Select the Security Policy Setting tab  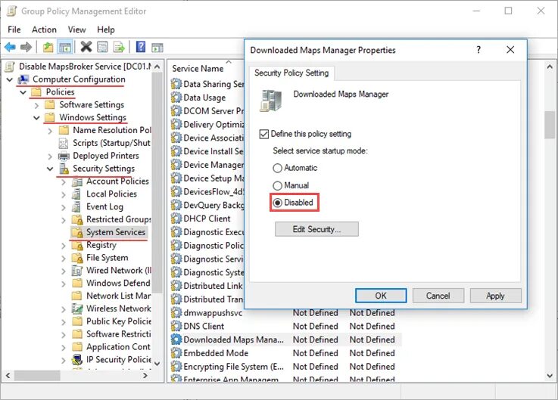(x=291, y=73)
